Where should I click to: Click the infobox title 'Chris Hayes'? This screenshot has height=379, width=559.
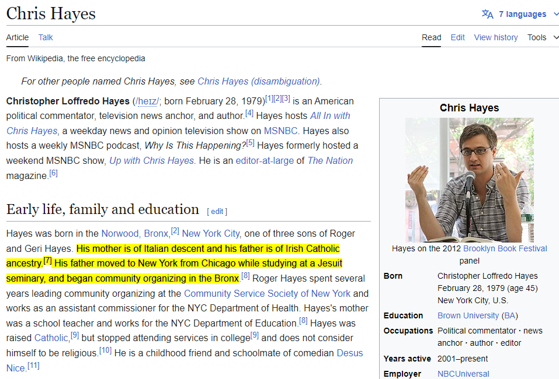click(x=469, y=108)
